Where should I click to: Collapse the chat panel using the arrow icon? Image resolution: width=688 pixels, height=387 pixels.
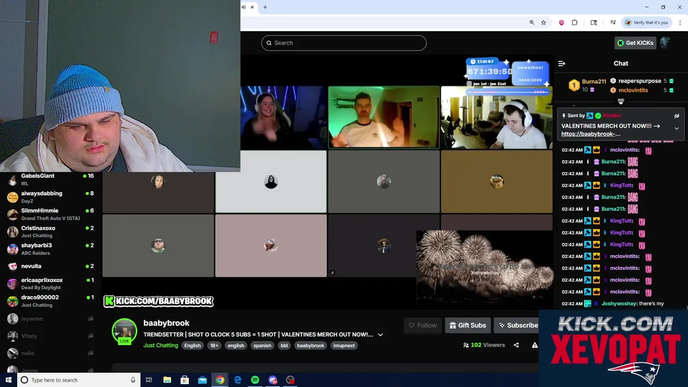tap(562, 63)
